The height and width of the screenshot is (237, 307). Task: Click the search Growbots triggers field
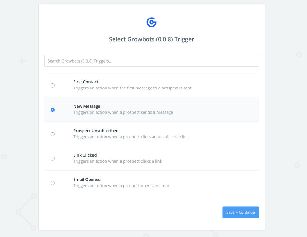point(152,61)
